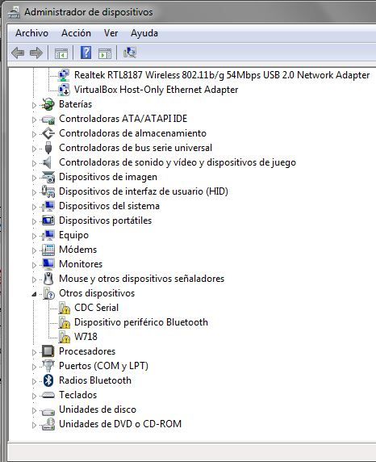Click the Baterías battery icon
Viewport: 376px width, 462px height.
(x=48, y=104)
